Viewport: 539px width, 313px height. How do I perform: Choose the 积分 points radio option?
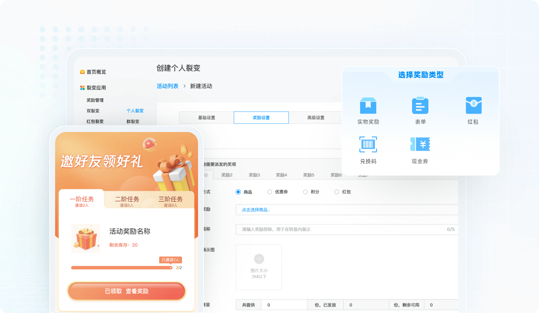tap(305, 192)
